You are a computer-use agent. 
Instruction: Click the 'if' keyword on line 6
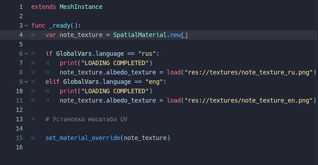[x=49, y=54]
